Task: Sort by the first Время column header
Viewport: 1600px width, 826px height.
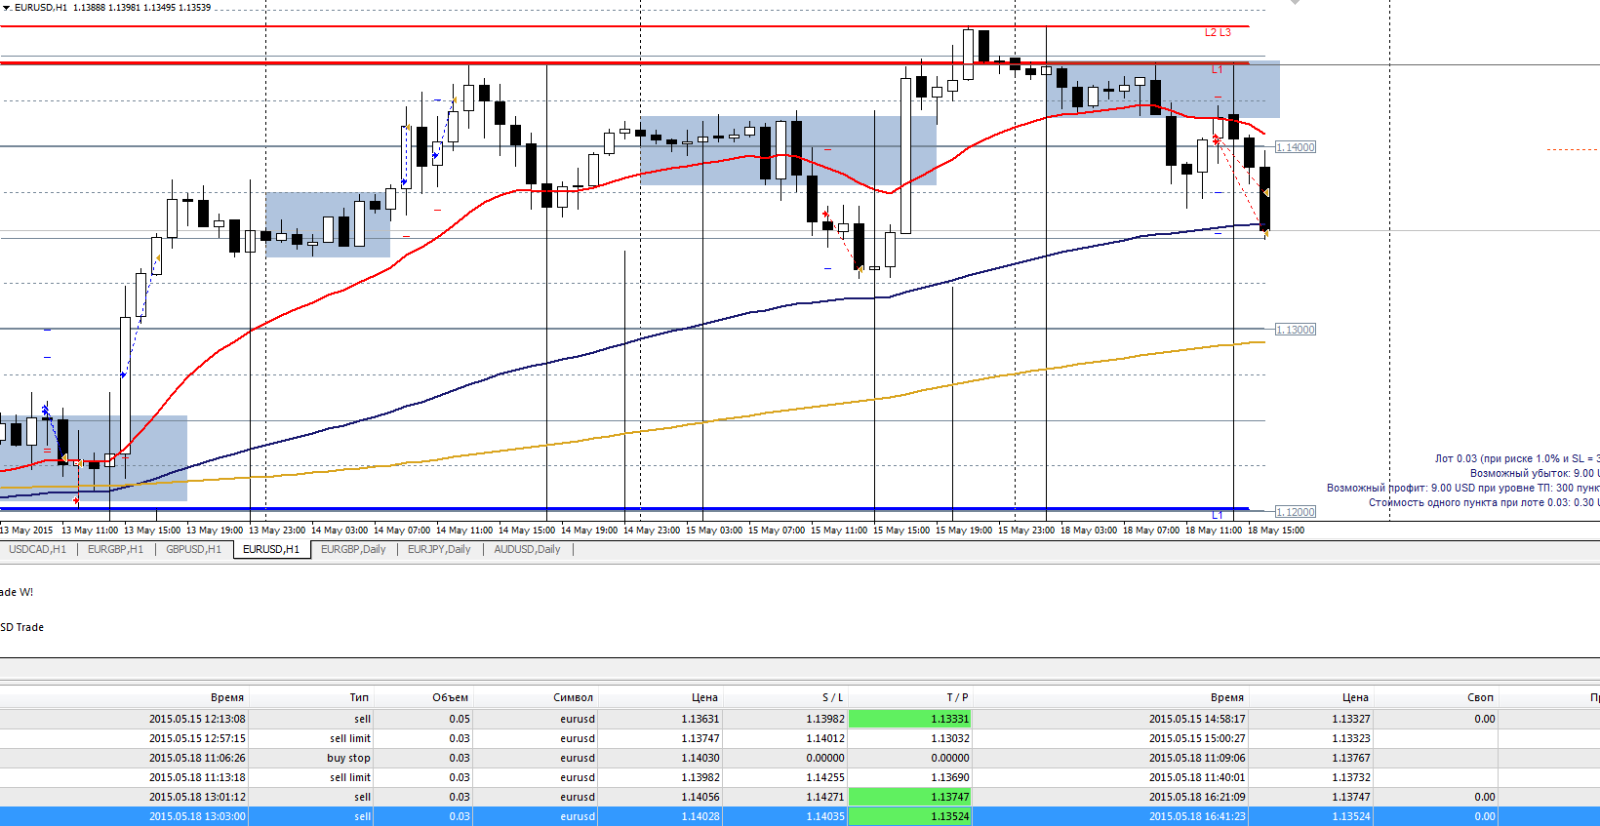Action: pyautogui.click(x=227, y=697)
